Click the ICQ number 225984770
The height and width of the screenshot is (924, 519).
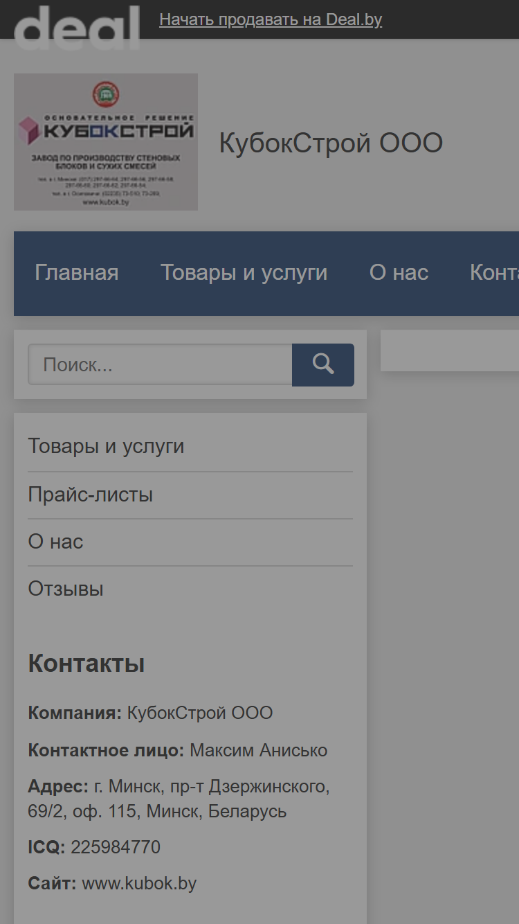[x=116, y=847]
